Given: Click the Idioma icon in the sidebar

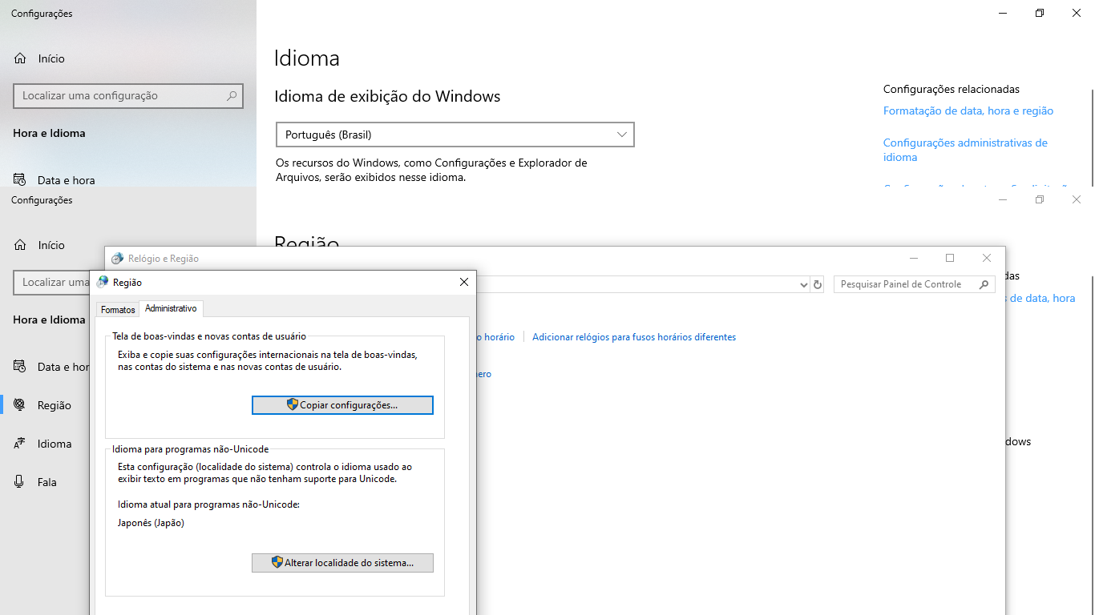Looking at the screenshot, I should point(20,444).
